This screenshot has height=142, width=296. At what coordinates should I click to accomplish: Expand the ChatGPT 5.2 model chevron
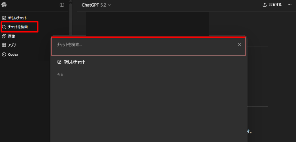coord(109,5)
